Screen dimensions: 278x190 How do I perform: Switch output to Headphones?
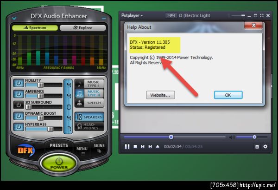(x=89, y=126)
